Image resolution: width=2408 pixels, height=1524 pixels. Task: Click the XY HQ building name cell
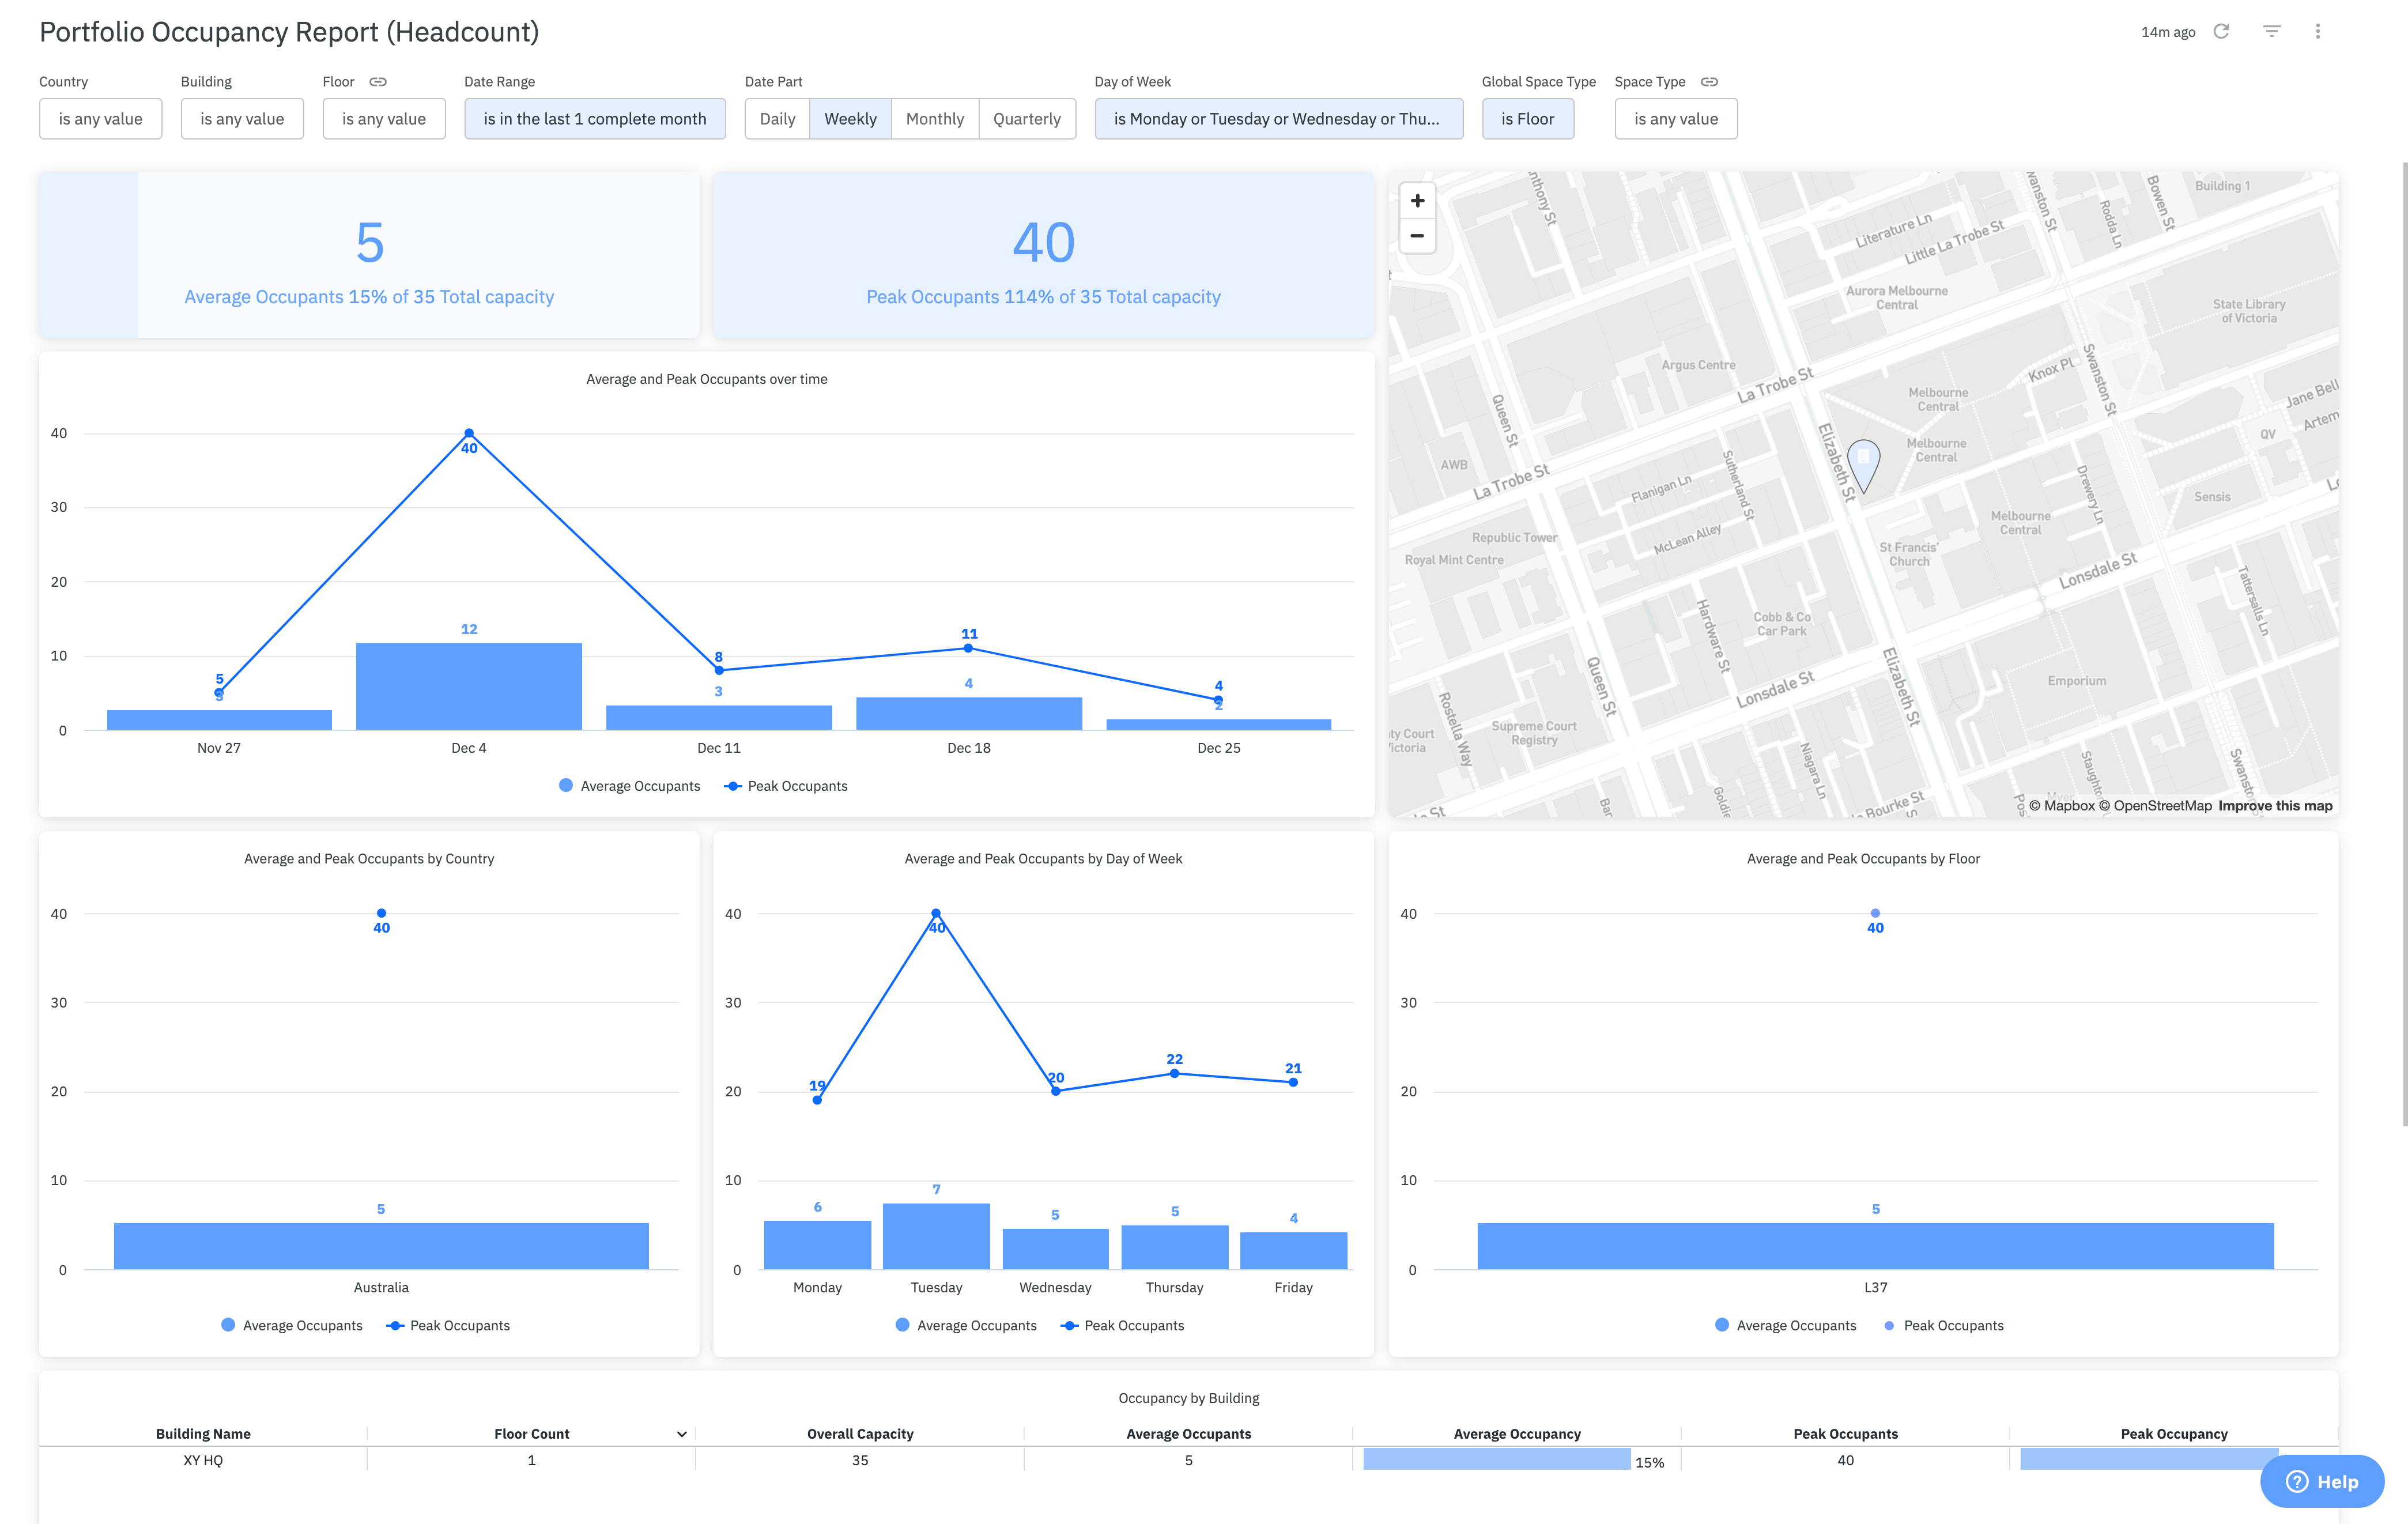tap(203, 1460)
